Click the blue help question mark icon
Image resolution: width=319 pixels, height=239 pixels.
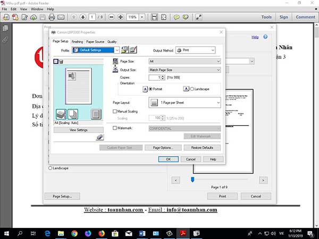tap(265, 37)
